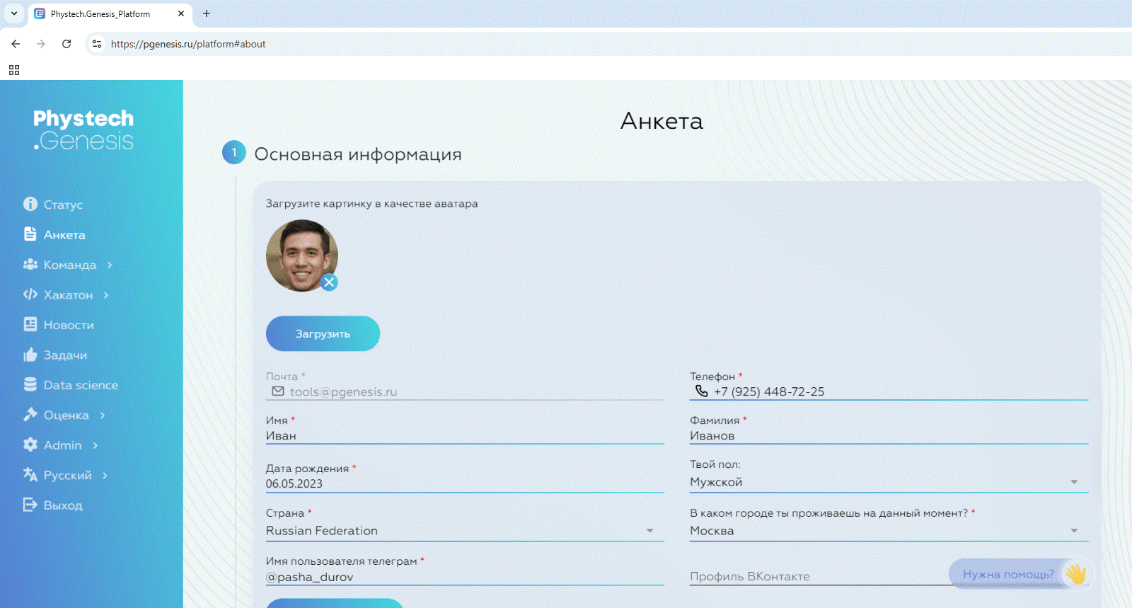
Task: Click the Новости newspaper icon
Action: click(x=30, y=324)
